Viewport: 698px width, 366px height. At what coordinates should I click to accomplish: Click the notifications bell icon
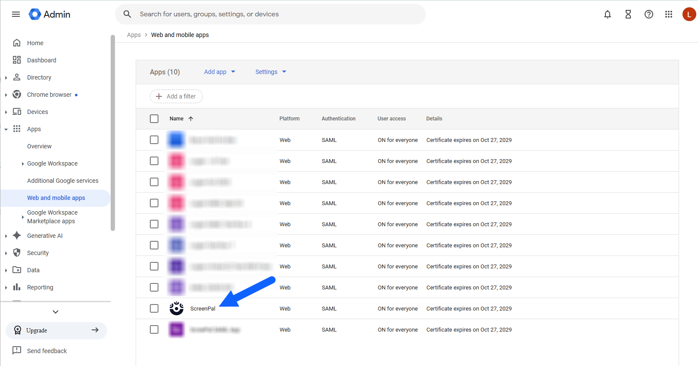[x=607, y=14]
